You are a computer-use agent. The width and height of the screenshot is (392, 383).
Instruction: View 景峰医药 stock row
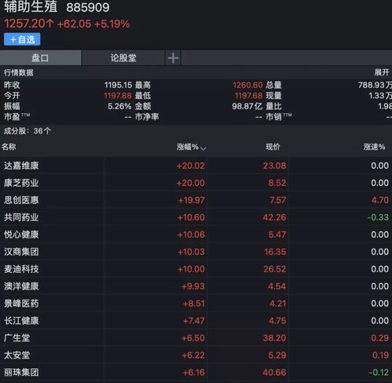point(196,304)
